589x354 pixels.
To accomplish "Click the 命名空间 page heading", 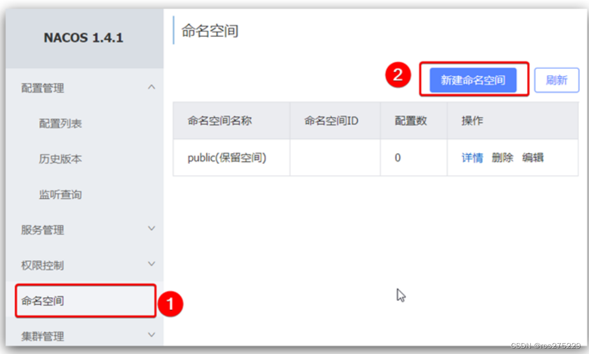I will [x=210, y=31].
